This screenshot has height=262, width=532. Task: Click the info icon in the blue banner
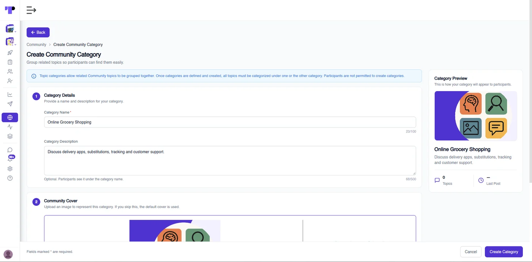(x=34, y=76)
